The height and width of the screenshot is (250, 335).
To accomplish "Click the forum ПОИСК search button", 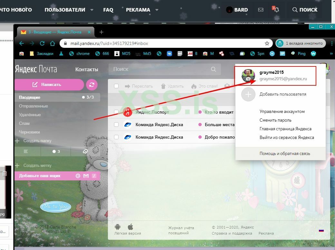I will coord(305,10).
